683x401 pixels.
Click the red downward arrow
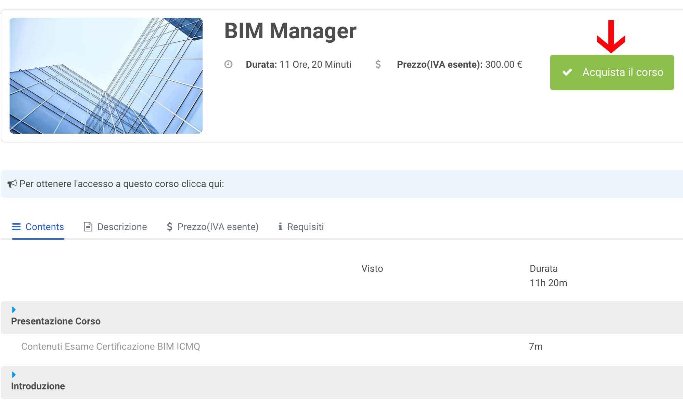coord(611,37)
